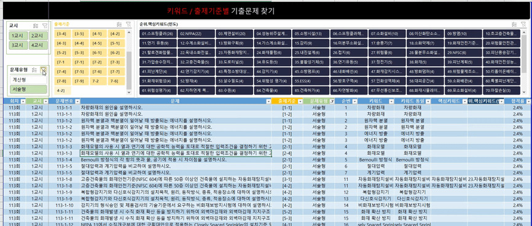This screenshot has width=532, height=226.
Task: Open the 문제 column filter dropdown
Action: point(268,101)
